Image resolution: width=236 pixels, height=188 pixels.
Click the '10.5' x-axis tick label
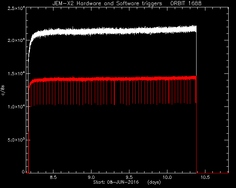tap(205, 177)
